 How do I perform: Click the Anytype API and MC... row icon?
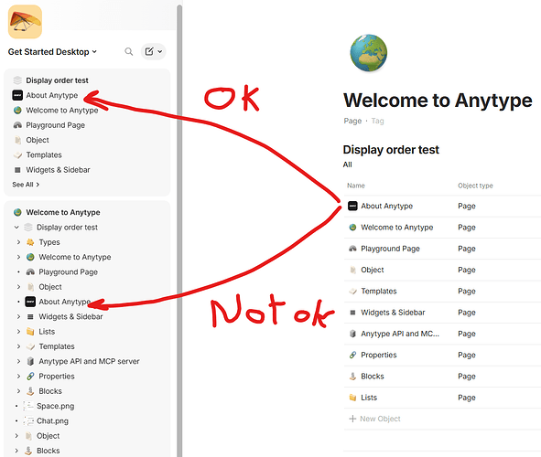[352, 334]
